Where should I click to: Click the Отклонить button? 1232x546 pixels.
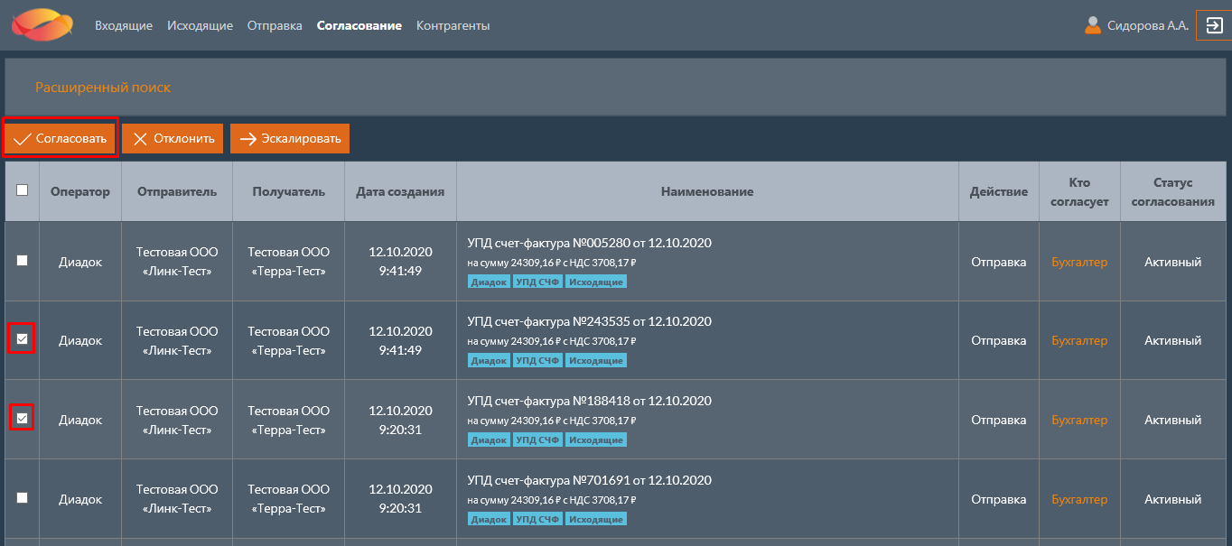[173, 138]
